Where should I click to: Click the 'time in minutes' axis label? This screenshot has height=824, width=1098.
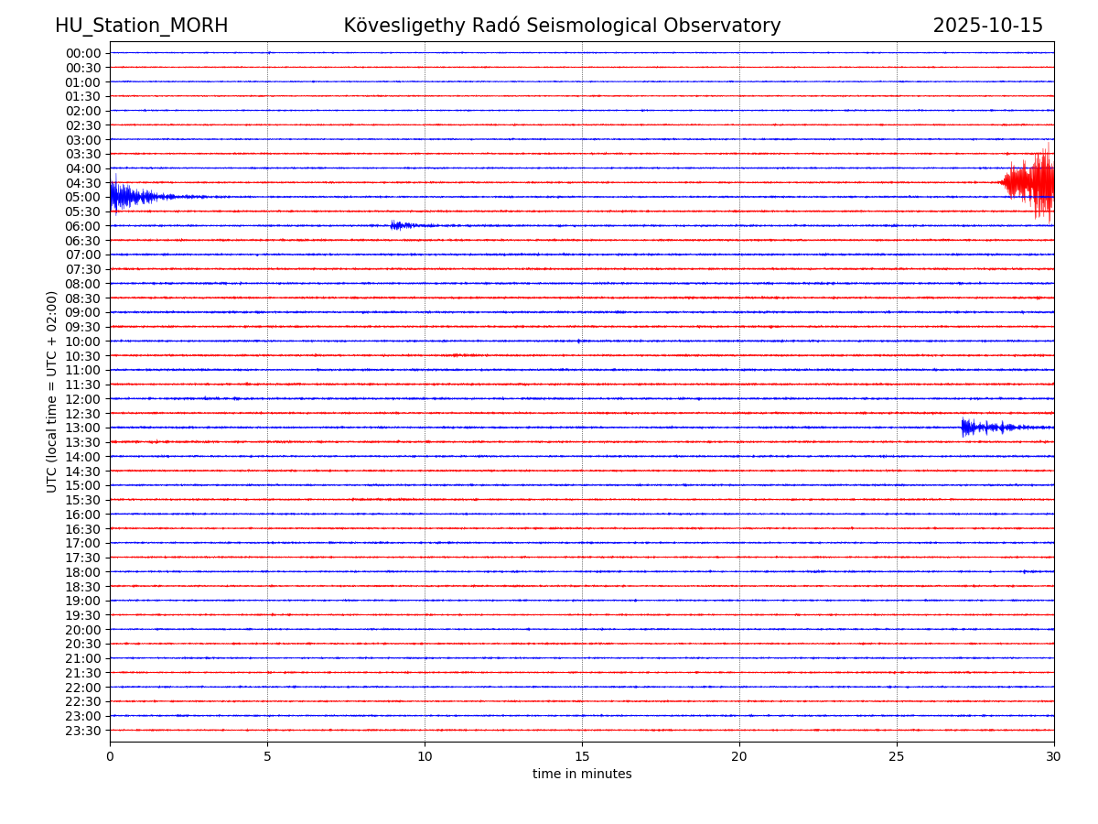pos(582,775)
